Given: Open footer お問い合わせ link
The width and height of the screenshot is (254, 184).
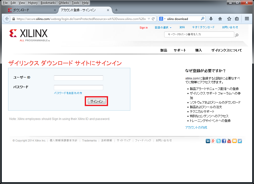Looking at the screenshot, I should 164,140.
